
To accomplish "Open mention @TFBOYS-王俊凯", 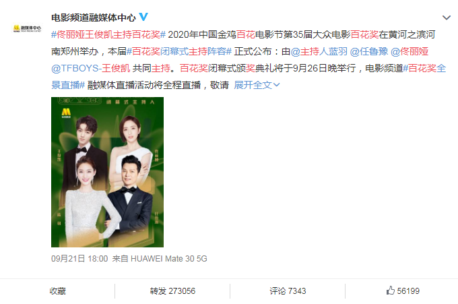I will click(90, 68).
